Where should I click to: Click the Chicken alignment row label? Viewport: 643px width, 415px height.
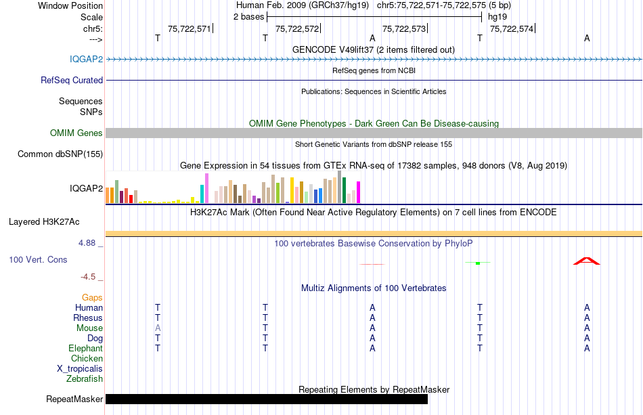click(x=87, y=358)
